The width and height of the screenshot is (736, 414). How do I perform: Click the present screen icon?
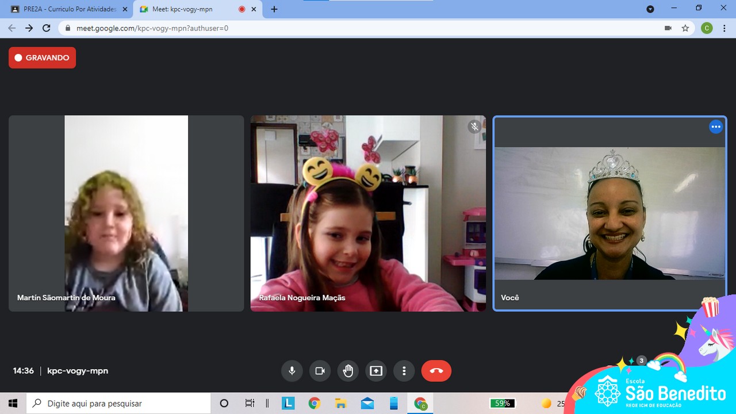point(376,371)
